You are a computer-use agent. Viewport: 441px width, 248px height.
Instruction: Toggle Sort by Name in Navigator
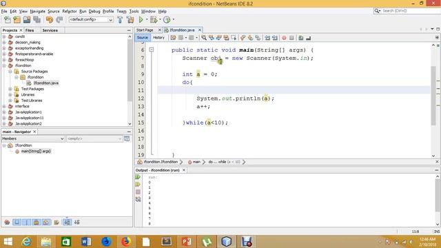point(67,222)
